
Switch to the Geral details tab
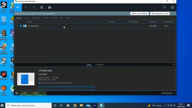89,65
